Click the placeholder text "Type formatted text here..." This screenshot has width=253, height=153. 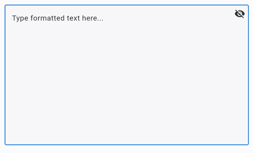[58, 18]
